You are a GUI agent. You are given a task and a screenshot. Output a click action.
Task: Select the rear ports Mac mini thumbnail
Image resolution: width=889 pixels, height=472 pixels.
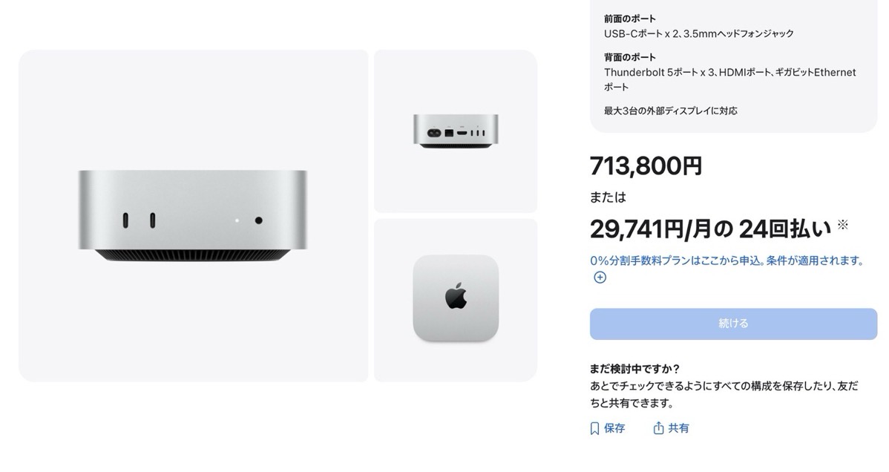coord(456,131)
